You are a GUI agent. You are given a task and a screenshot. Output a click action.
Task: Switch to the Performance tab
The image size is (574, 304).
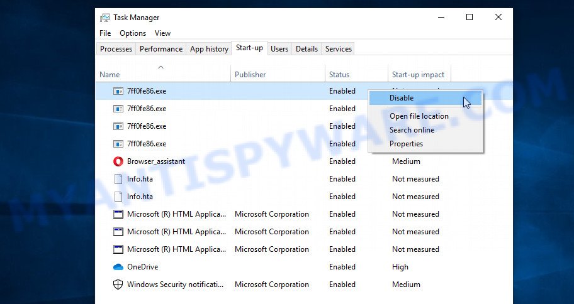161,49
